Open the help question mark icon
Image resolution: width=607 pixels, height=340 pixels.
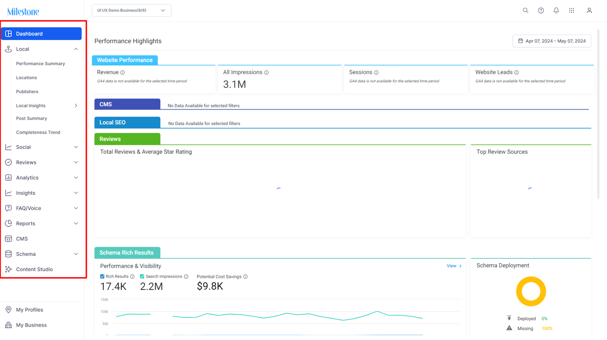click(541, 11)
